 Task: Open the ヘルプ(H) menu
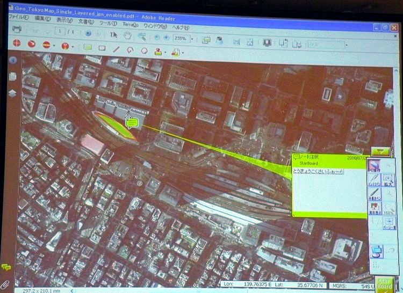(181, 27)
